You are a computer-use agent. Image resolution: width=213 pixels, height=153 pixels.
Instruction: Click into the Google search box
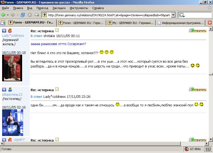pos(198,15)
